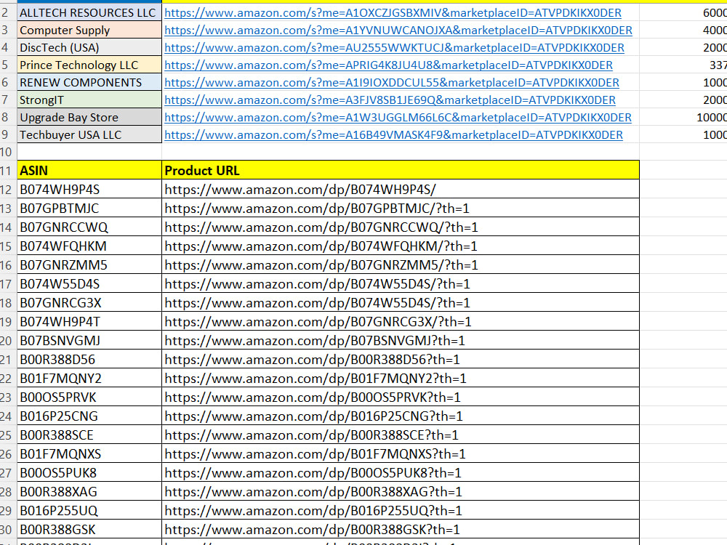The image size is (727, 545).
Task: Select the RENEW COMPONENTS cell
Action: [89, 83]
